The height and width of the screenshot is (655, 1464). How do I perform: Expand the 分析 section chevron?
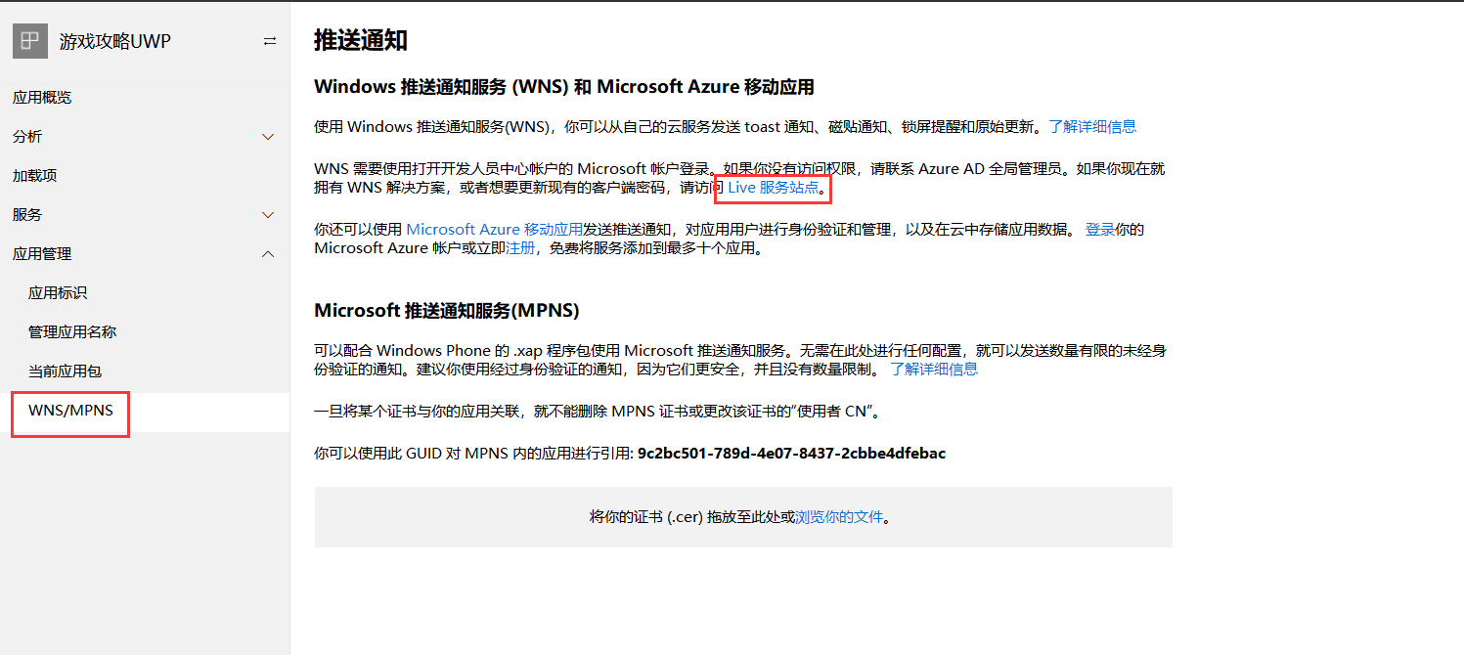pyautogui.click(x=268, y=137)
